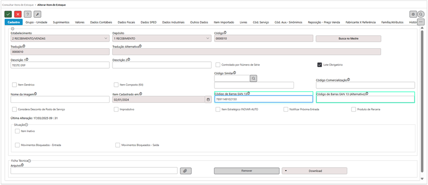This screenshot has width=428, height=185.
Task: Cancel editing with the red X icon
Action: (x=18, y=14)
